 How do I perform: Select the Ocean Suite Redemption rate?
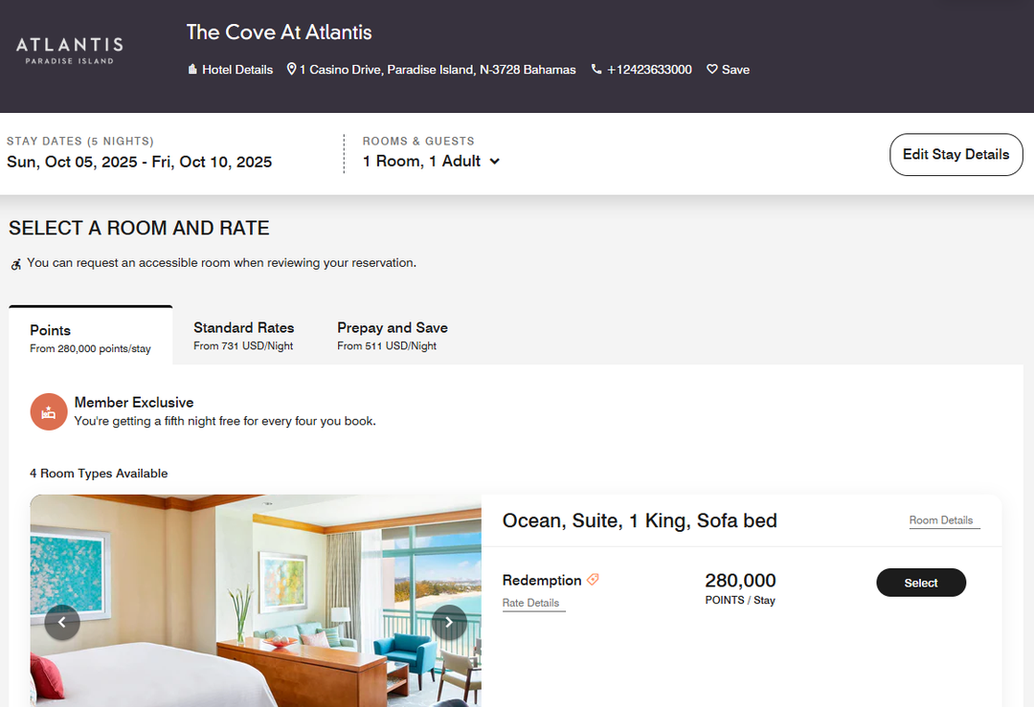point(920,582)
